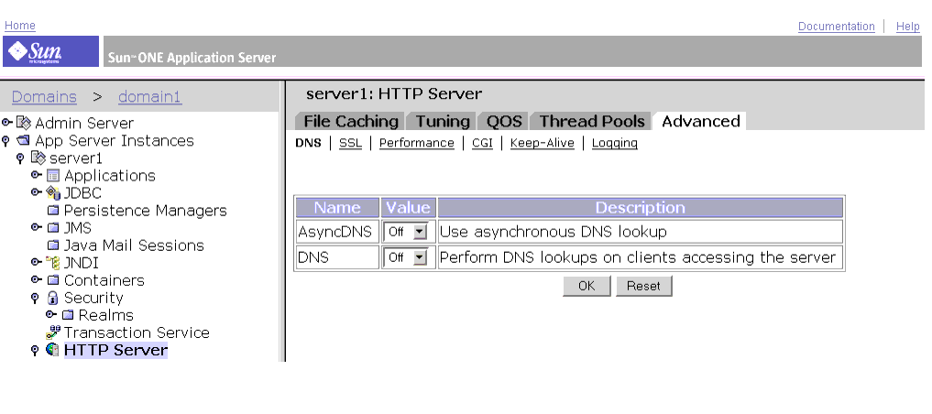This screenshot has width=932, height=414.
Task: Expand the JMS node
Action: [37, 227]
